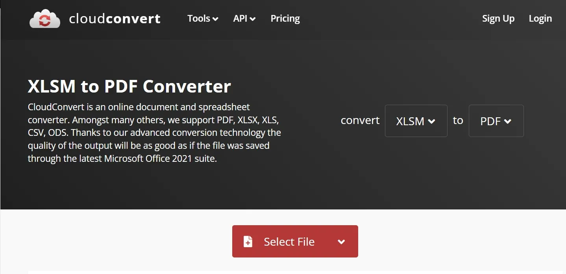Image resolution: width=566 pixels, height=274 pixels.
Task: Open the PDF format dropdown chevron
Action: click(509, 122)
